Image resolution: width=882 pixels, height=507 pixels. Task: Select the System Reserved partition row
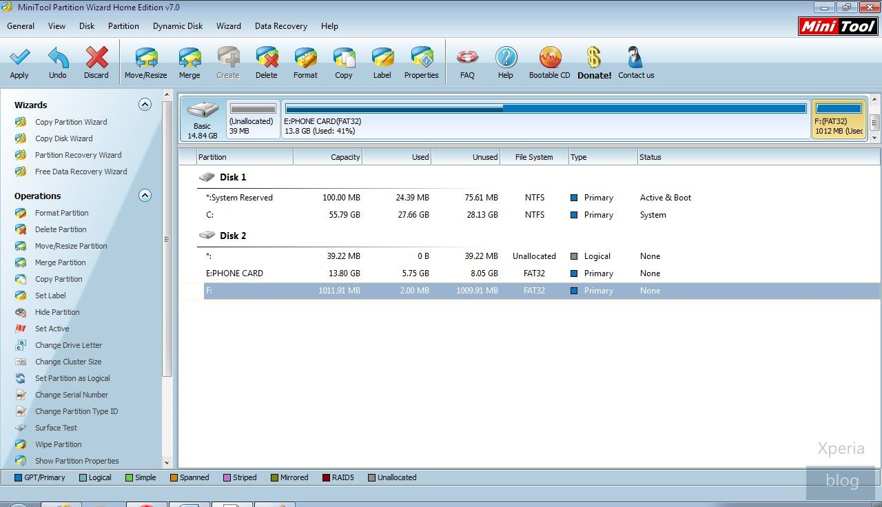[x=529, y=198]
